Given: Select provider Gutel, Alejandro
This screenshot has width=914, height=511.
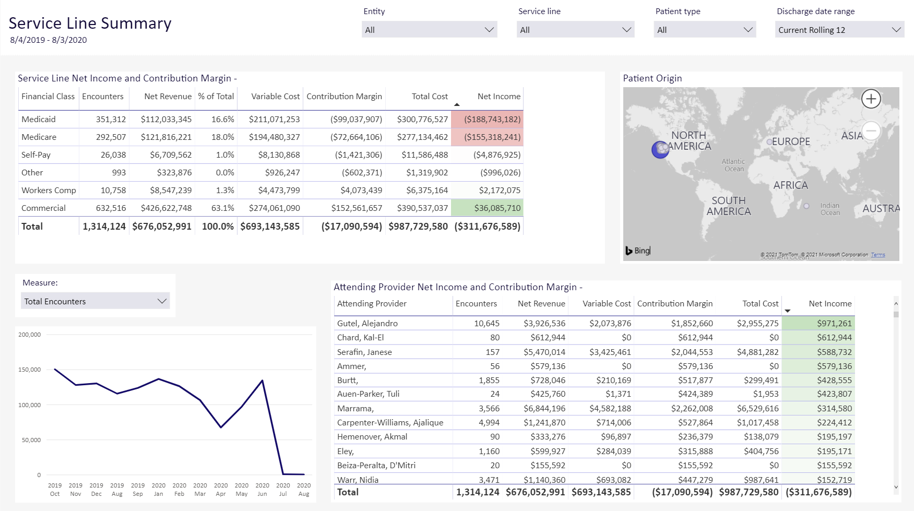Looking at the screenshot, I should click(367, 324).
